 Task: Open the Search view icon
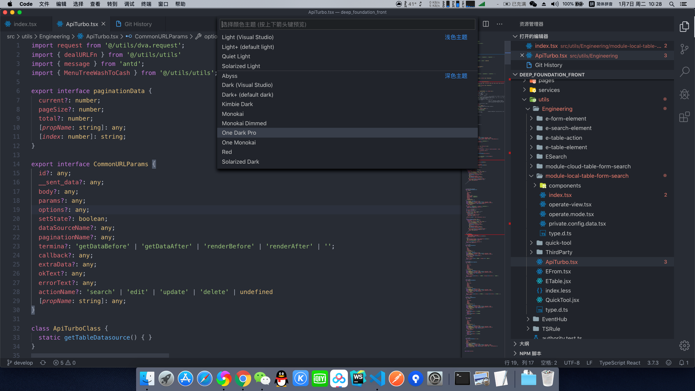coord(684,71)
